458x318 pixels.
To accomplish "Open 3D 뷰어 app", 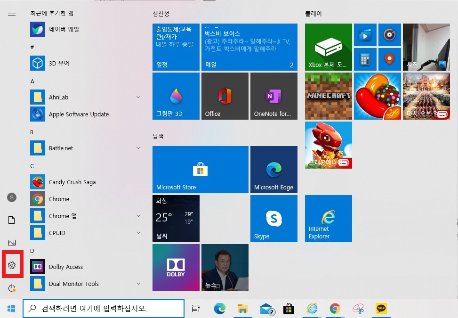I will 86,63.
